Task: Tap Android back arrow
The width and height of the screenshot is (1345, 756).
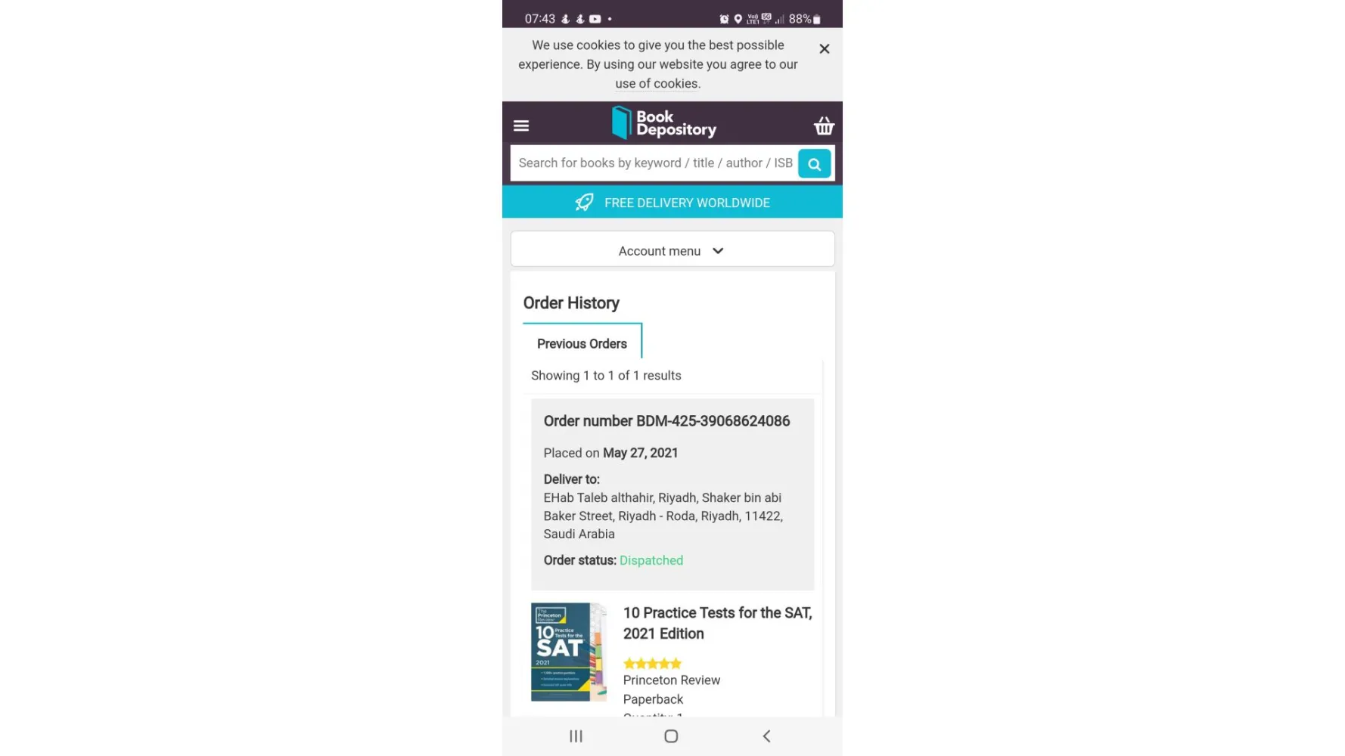Action: tap(766, 736)
